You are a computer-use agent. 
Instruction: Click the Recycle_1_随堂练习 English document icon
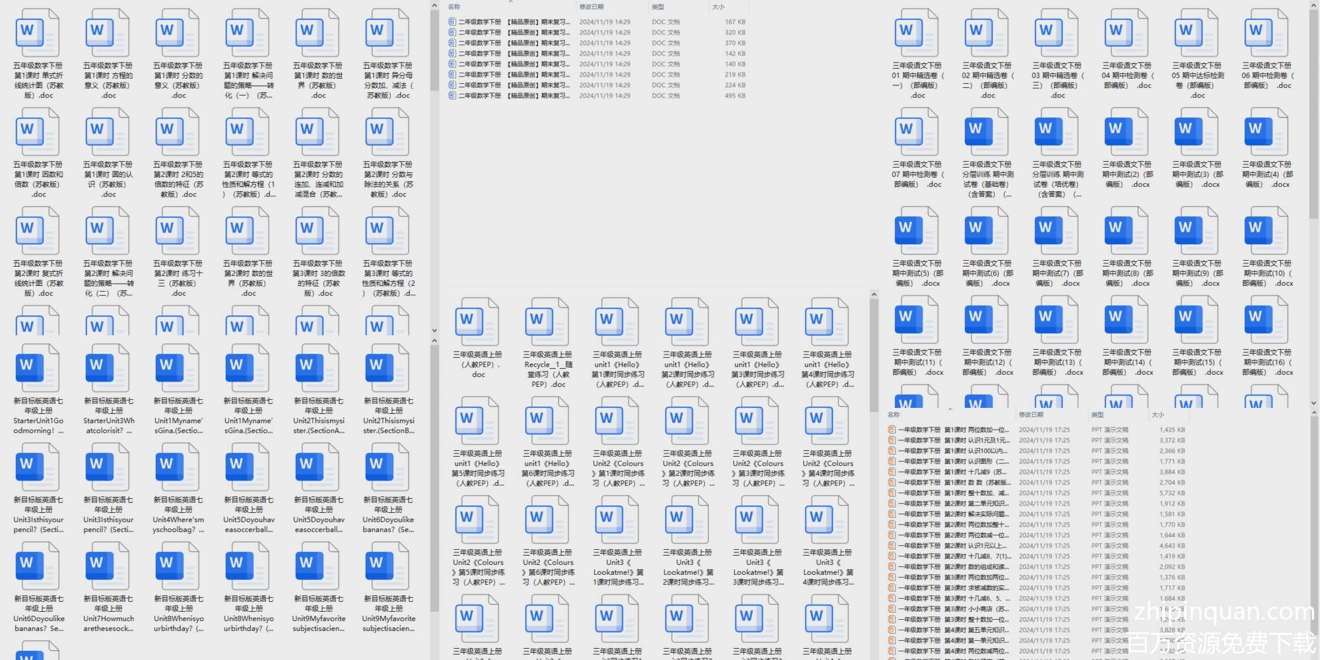[x=547, y=322]
